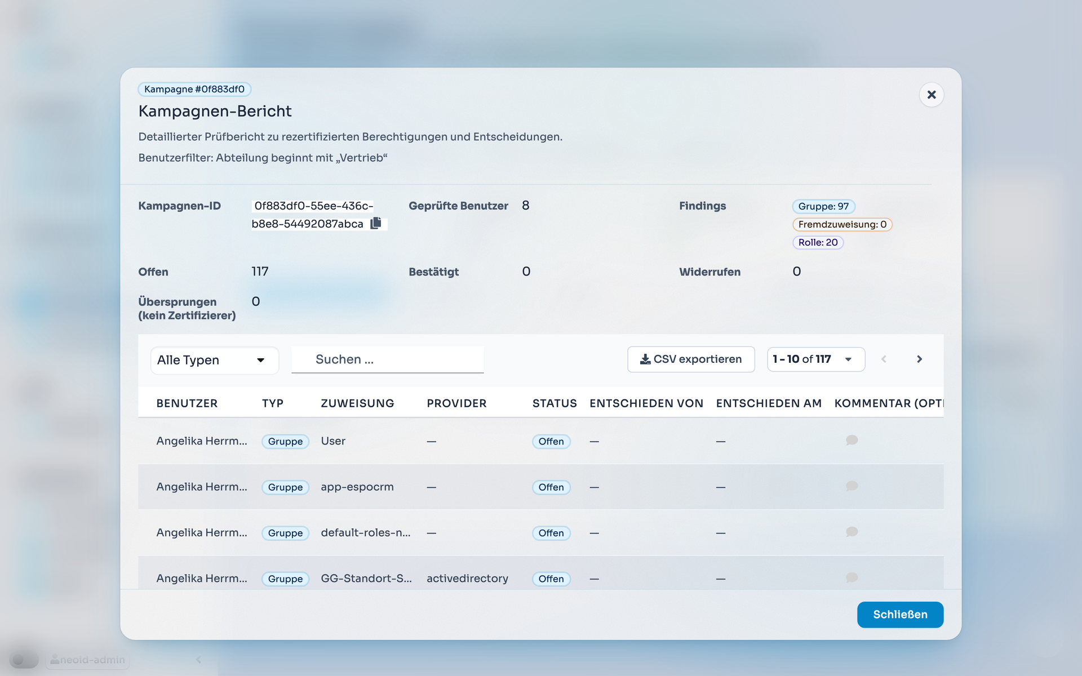This screenshot has height=676, width=1082.
Task: Collapse the background sidebar with chevron
Action: click(198, 660)
